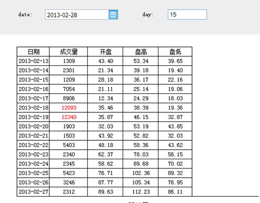
Task: Click the low price 39.65
Action: [x=175, y=61]
